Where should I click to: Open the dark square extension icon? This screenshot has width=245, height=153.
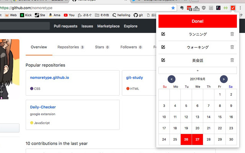218,8
